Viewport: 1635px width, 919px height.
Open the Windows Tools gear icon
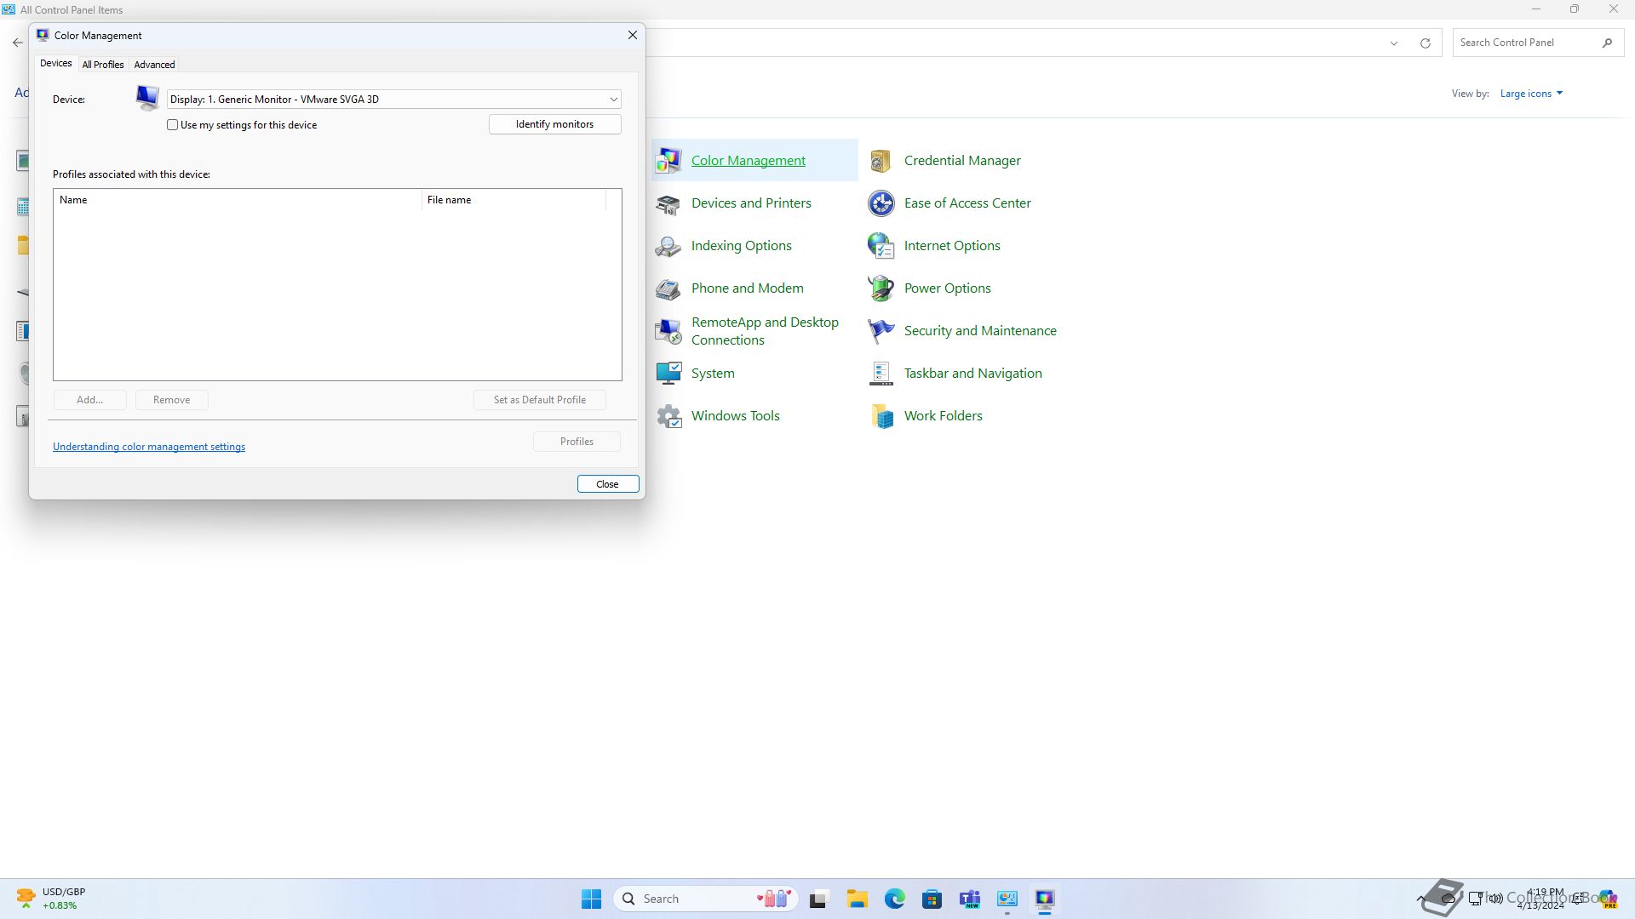[x=668, y=416]
